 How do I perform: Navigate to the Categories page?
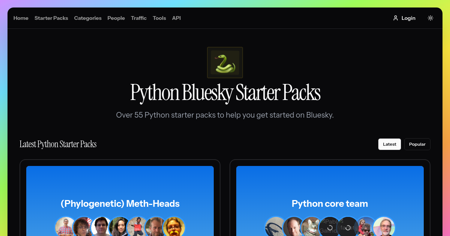[88, 18]
